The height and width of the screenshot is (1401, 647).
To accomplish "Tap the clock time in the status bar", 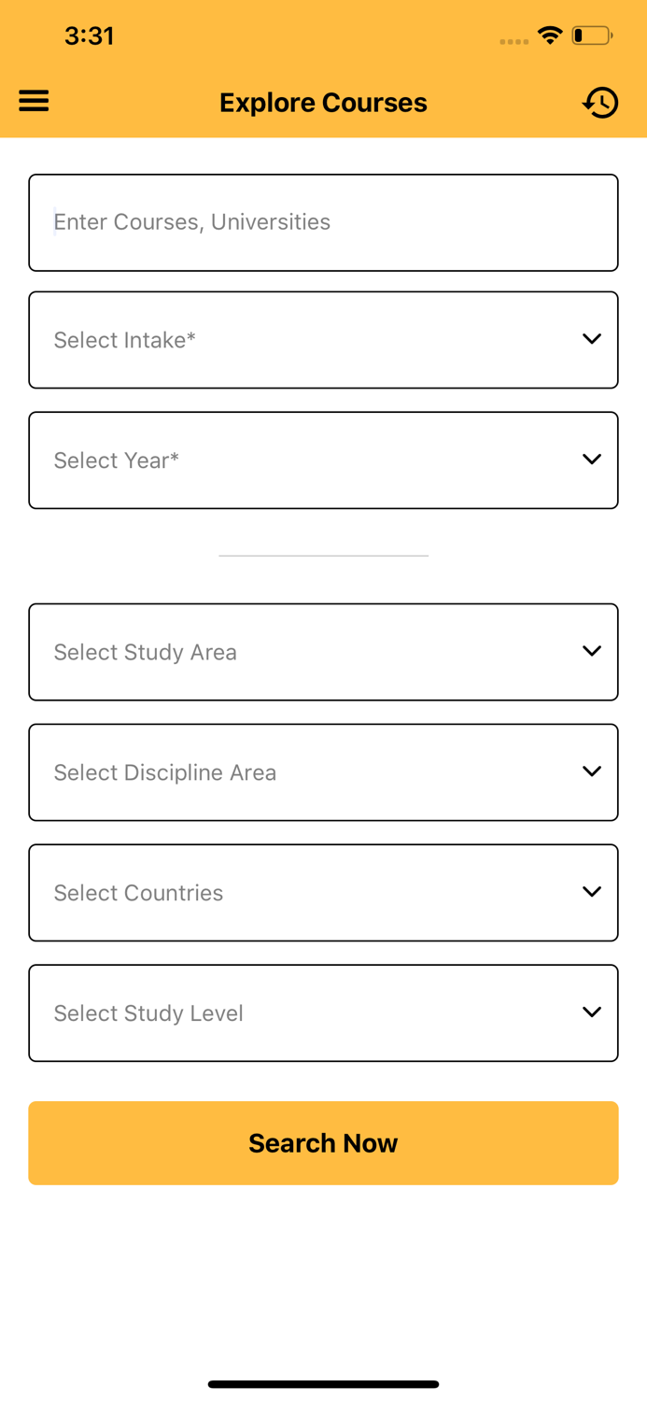I will coord(90,35).
